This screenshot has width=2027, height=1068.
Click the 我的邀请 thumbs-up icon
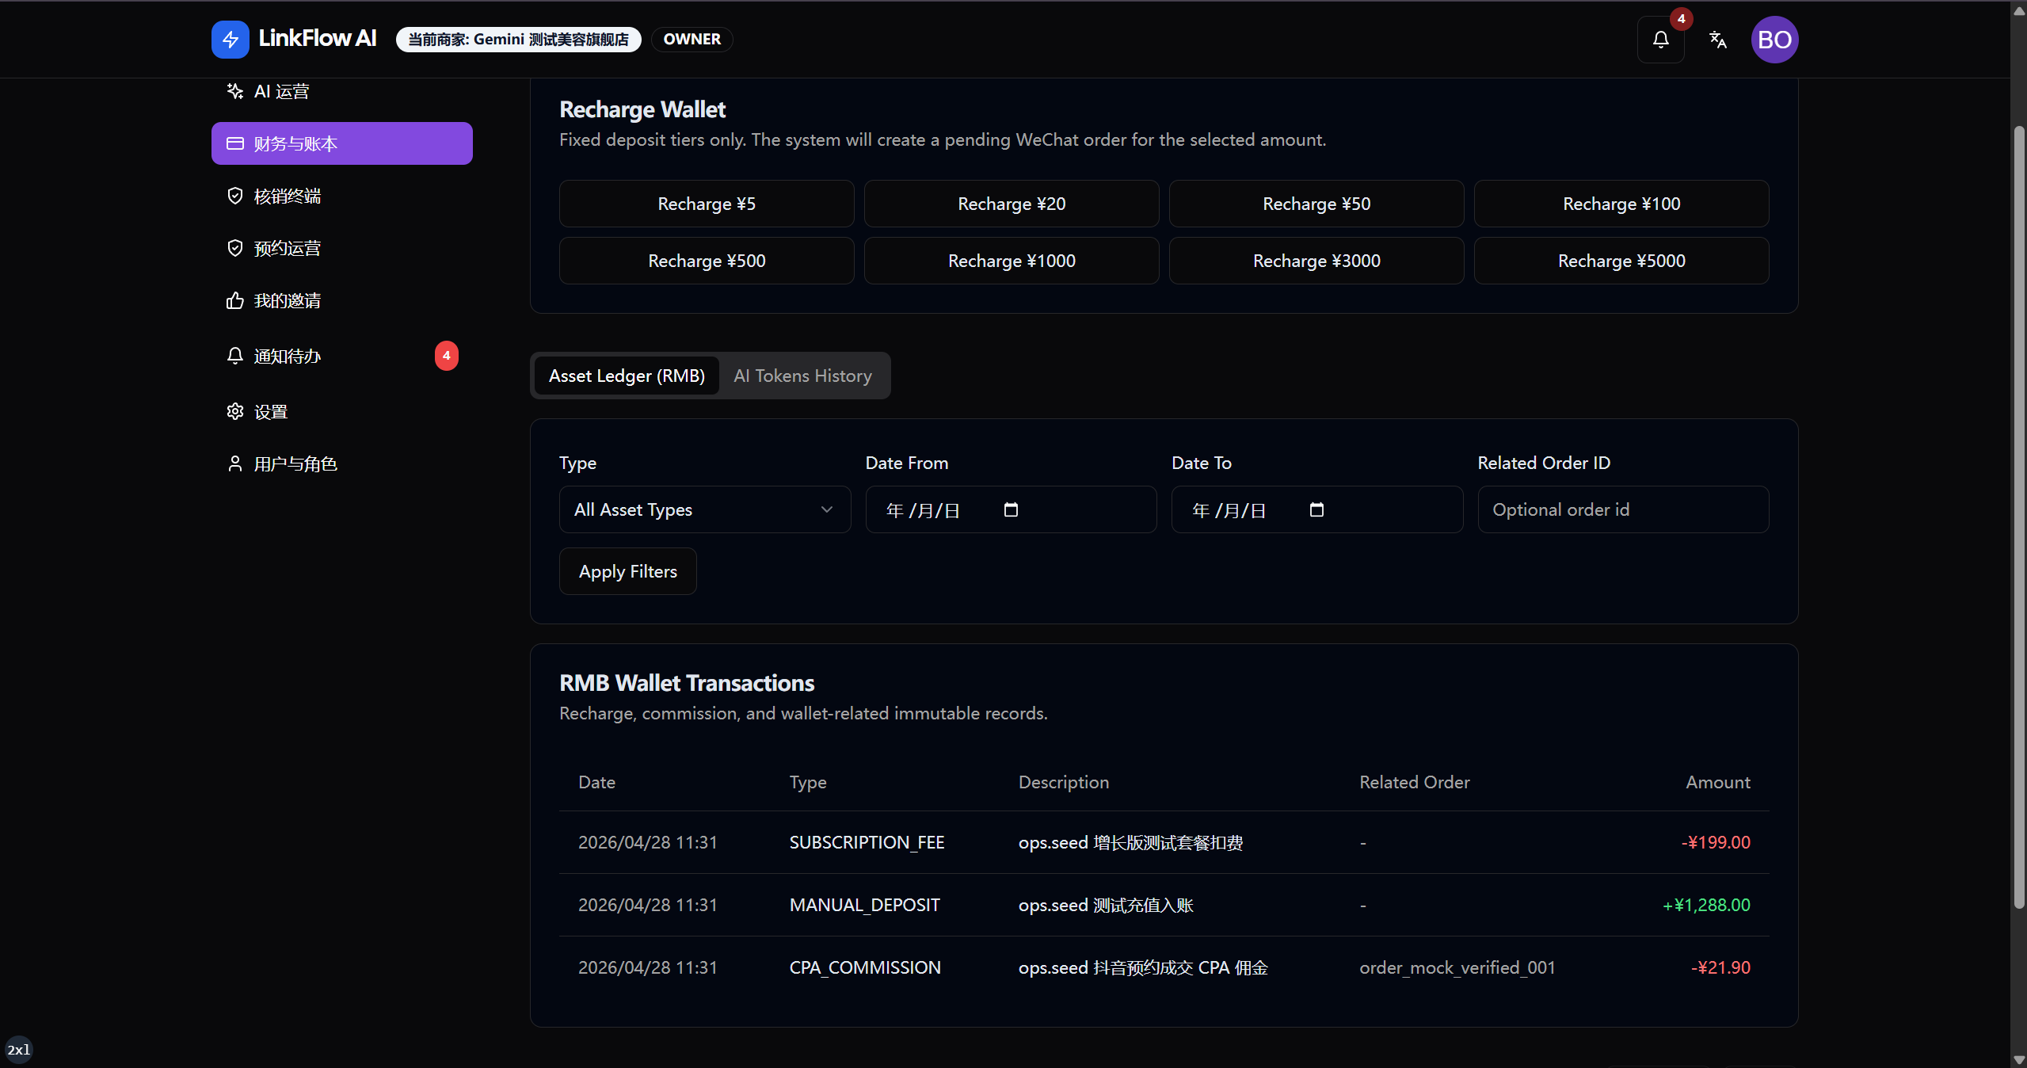tap(234, 300)
